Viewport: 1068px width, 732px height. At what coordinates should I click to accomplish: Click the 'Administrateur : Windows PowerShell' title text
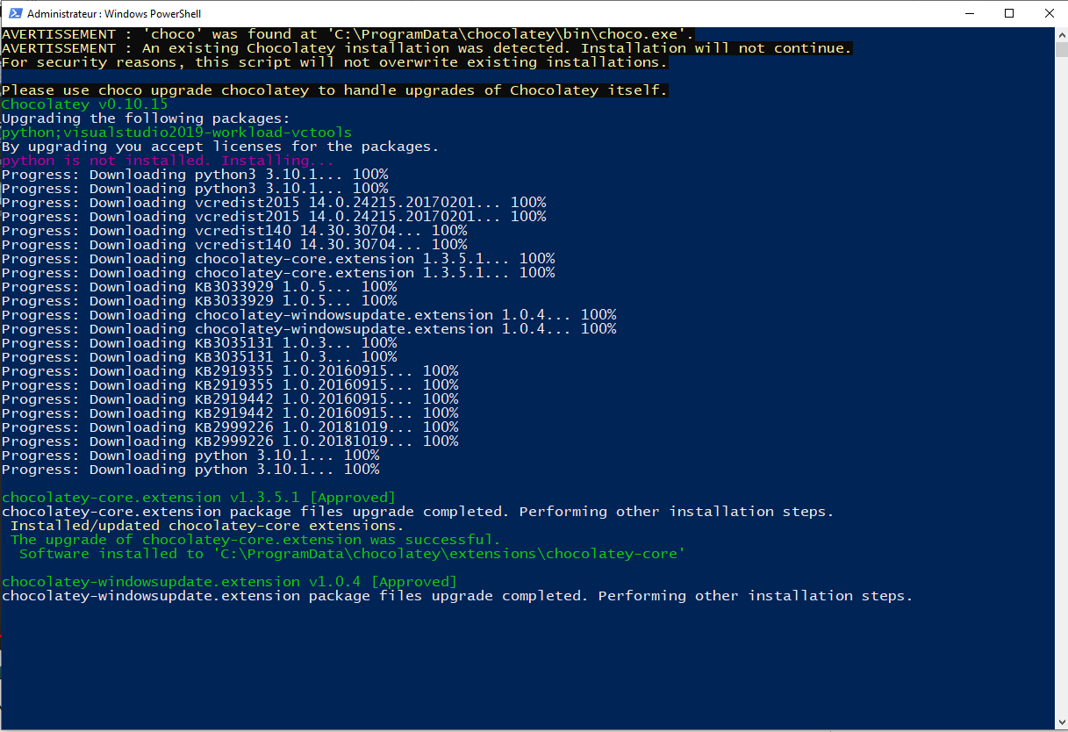click(x=114, y=14)
